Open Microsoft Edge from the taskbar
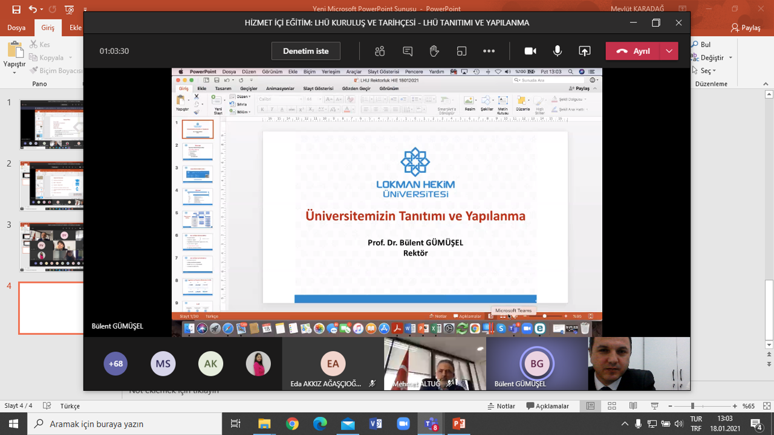The height and width of the screenshot is (435, 774). tap(320, 424)
